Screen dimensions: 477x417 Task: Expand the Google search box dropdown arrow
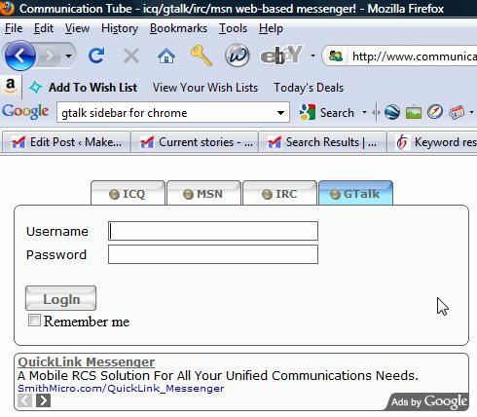pyautogui.click(x=280, y=113)
